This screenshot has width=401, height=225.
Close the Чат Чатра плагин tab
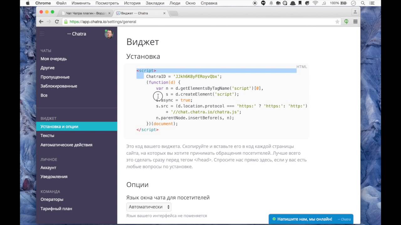click(109, 13)
